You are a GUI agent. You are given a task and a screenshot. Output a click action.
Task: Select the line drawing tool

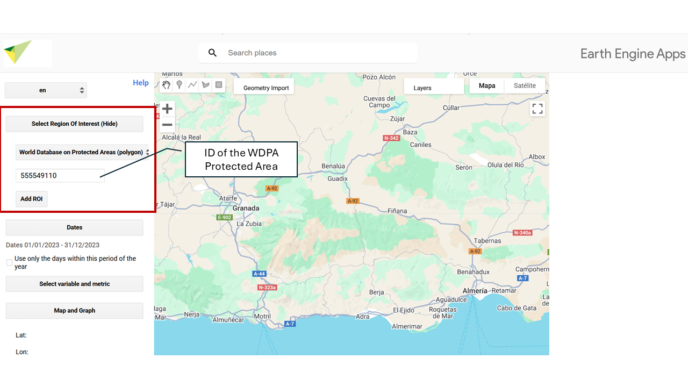point(192,85)
